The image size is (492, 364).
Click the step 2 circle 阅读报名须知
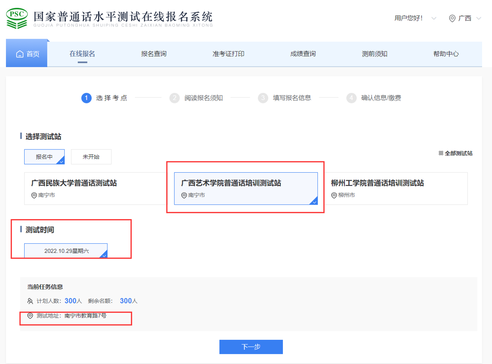pyautogui.click(x=174, y=98)
